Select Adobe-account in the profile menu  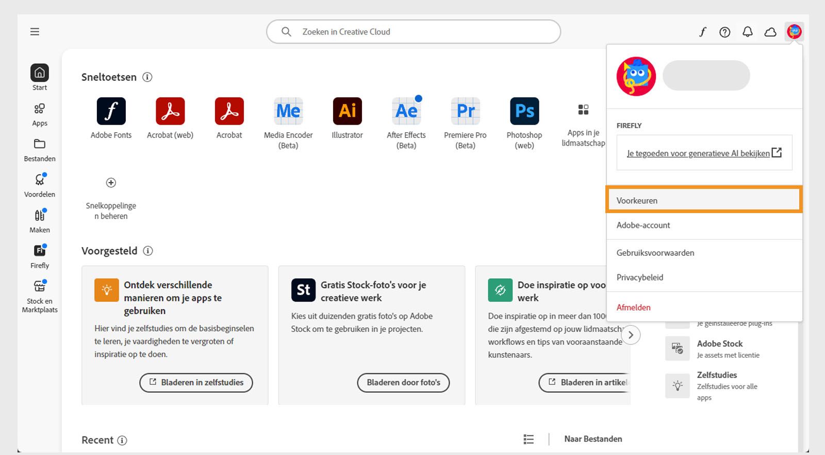tap(704, 225)
